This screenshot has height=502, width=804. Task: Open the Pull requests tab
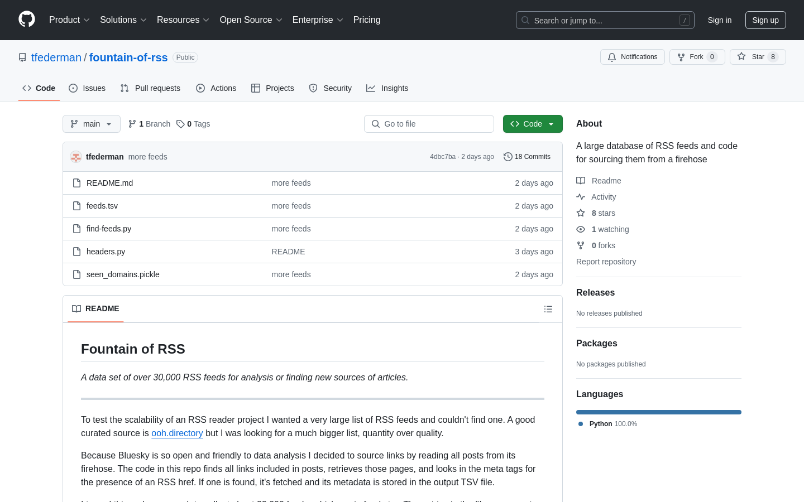(150, 88)
